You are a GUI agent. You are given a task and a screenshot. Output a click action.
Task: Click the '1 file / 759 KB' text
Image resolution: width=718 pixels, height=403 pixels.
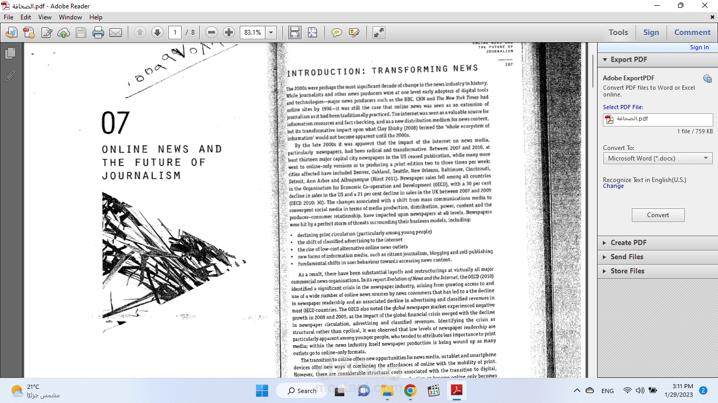695,132
